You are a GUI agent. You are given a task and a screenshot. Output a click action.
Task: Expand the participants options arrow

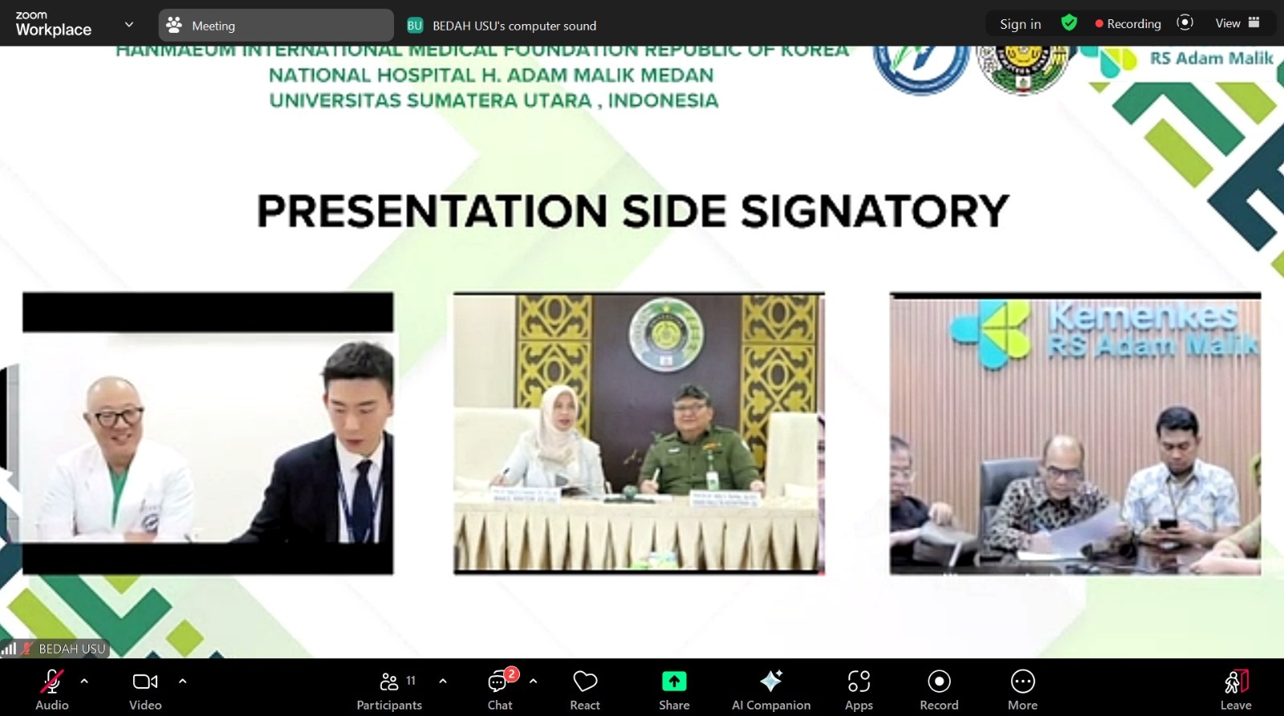coord(443,681)
